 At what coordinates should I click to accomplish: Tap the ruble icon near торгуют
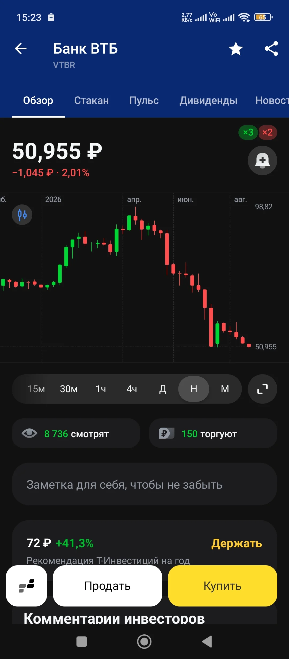pyautogui.click(x=166, y=433)
